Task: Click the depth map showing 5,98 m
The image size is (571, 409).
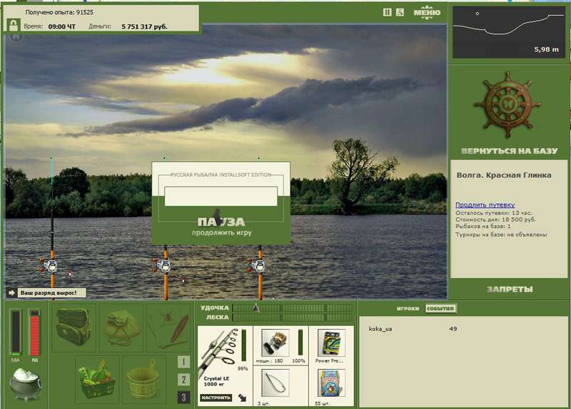Action: click(x=508, y=32)
